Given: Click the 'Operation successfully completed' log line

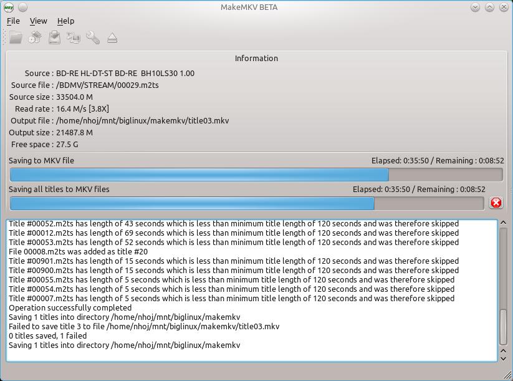Looking at the screenshot, I should (x=70, y=307).
